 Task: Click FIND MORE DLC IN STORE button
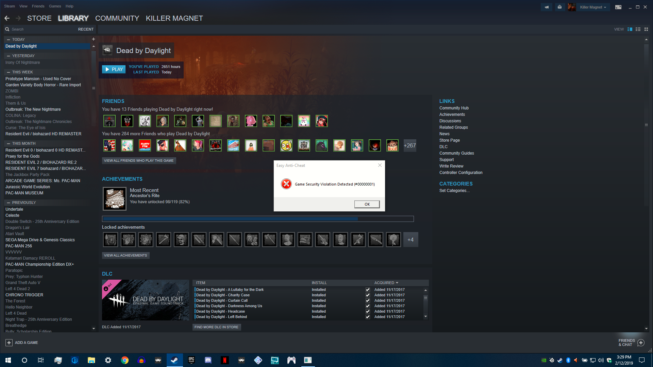point(217,327)
